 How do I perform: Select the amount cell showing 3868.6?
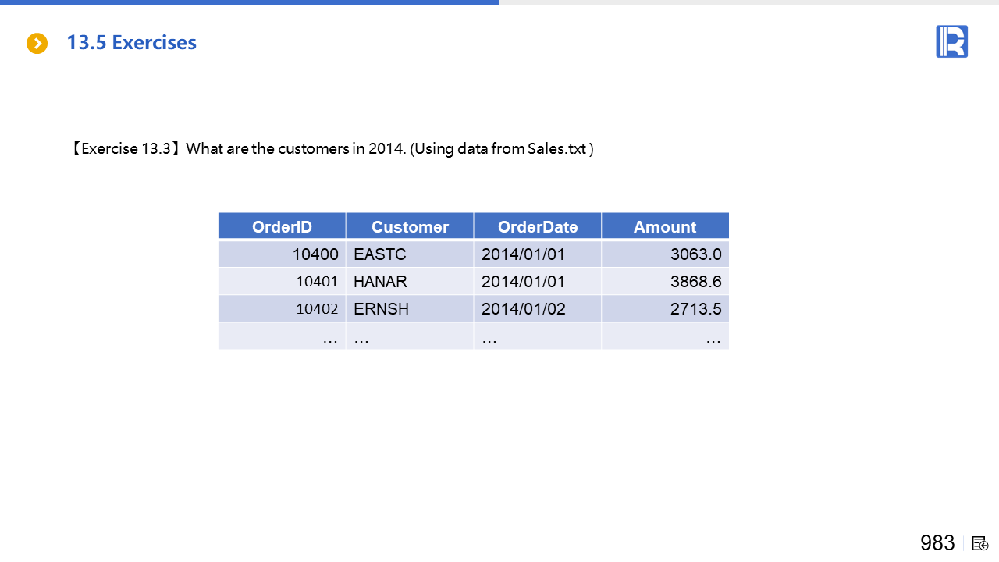[665, 282]
